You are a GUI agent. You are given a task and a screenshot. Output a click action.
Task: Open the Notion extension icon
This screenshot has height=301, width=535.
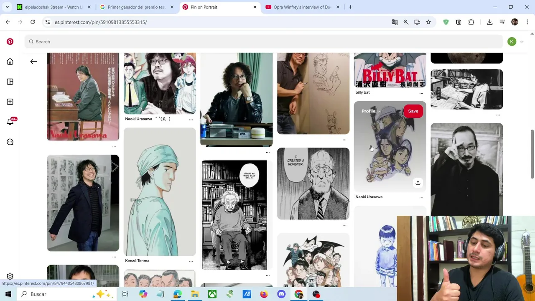459,22
